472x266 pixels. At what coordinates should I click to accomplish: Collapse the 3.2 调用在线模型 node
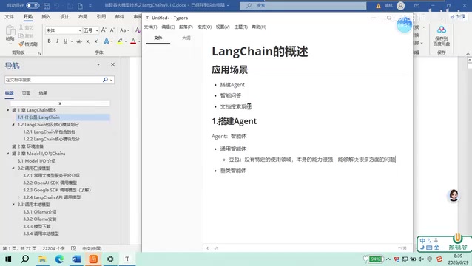point(13,168)
